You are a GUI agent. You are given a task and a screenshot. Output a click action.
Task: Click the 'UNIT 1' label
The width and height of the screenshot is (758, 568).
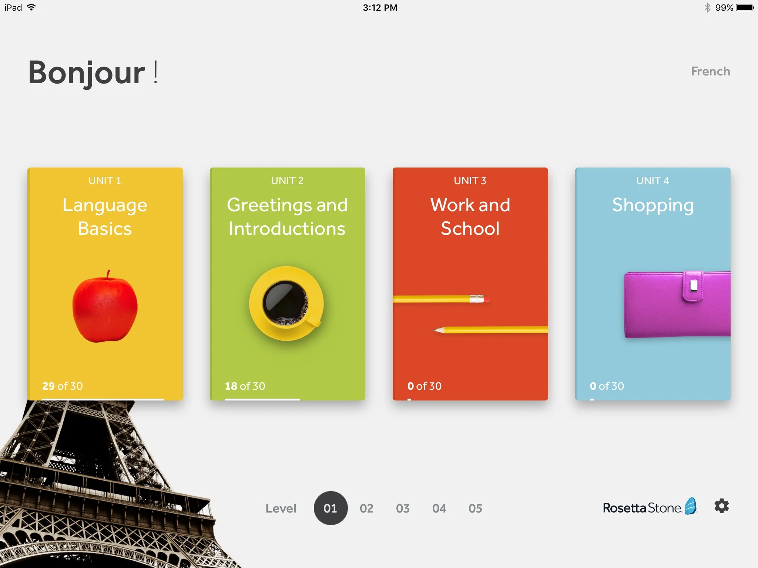pos(105,181)
